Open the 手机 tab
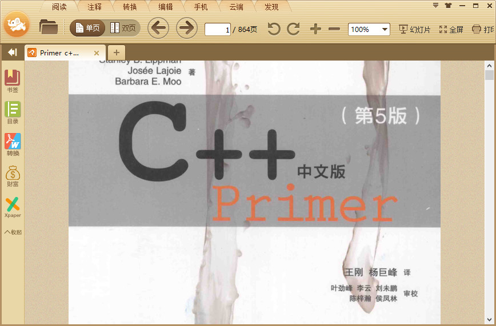 click(x=201, y=7)
